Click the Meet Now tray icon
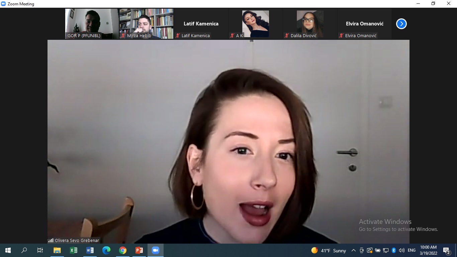 coord(362,250)
